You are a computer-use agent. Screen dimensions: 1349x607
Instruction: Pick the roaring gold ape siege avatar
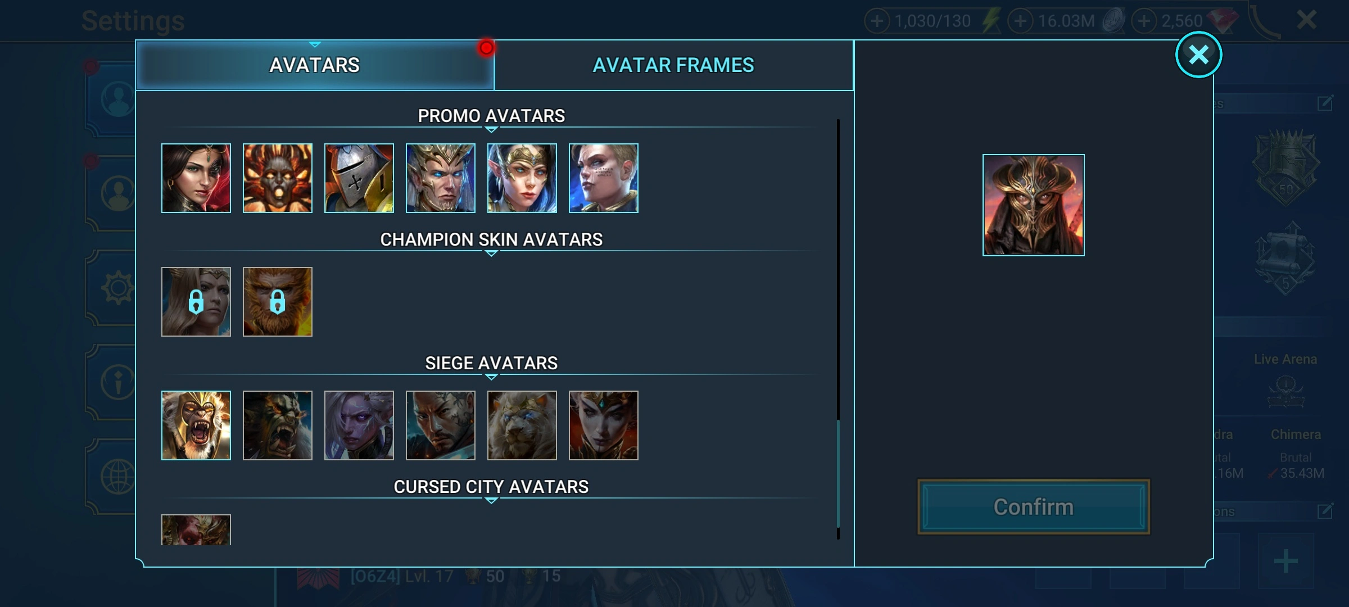pos(196,425)
